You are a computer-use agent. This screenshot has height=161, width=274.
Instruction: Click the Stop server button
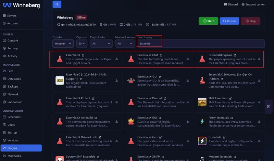pos(250,21)
